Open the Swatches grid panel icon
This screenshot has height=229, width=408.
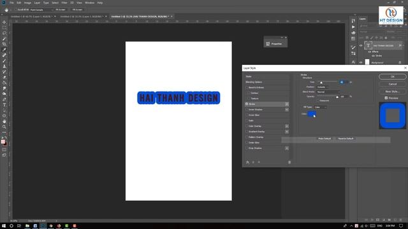point(353,39)
